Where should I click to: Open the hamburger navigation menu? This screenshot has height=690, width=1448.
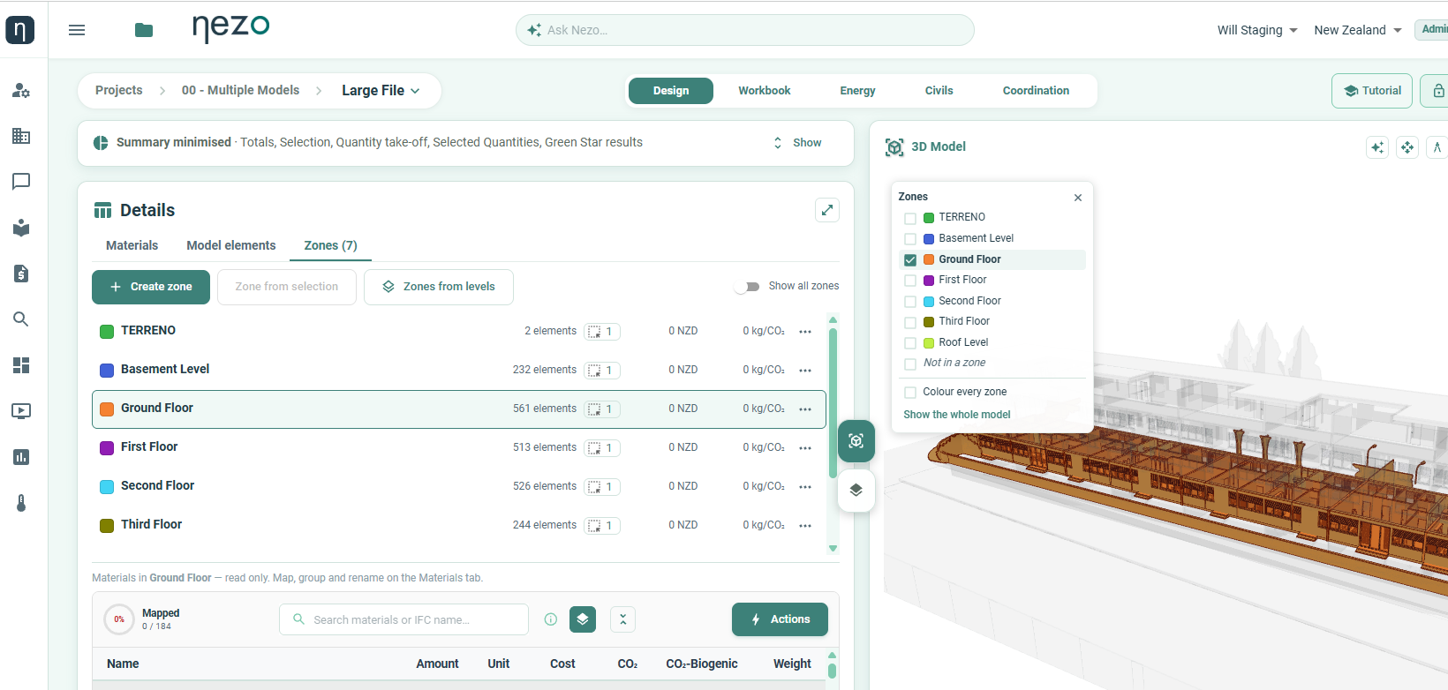[x=77, y=30]
